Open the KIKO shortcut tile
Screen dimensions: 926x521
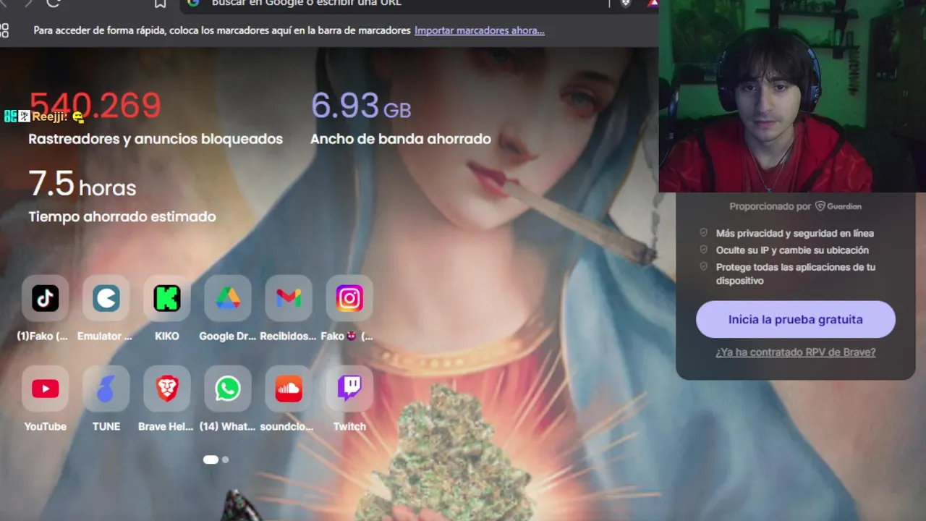pyautogui.click(x=166, y=298)
